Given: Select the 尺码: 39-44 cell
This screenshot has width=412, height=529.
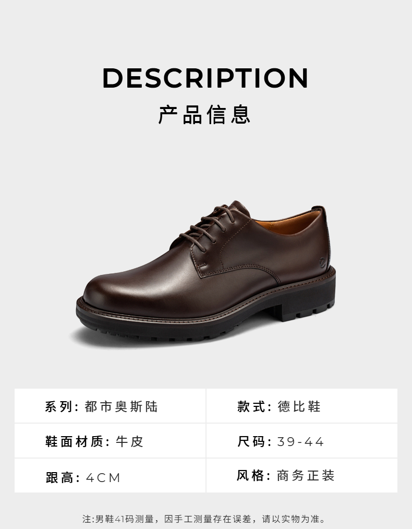Looking at the screenshot, I should pos(302,441).
